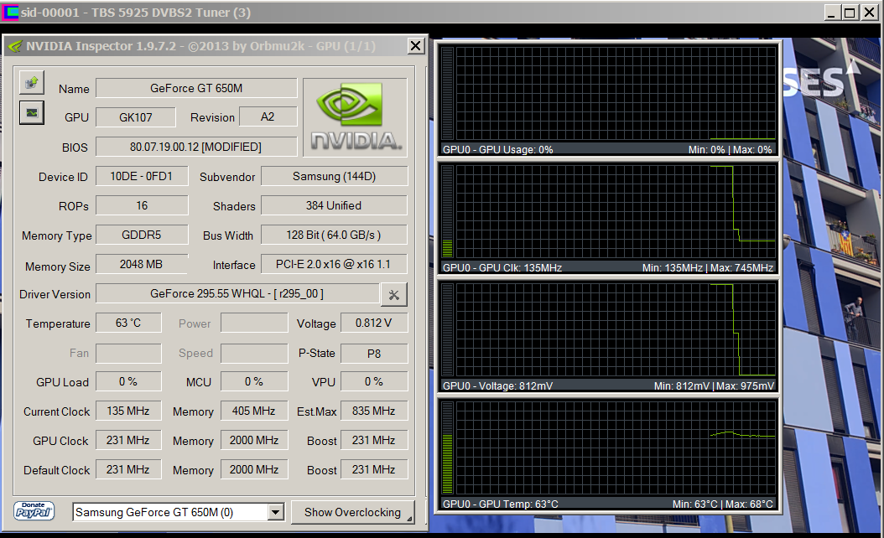The width and height of the screenshot is (884, 538).
Task: Click the GPU Usage graph area
Action: [616, 94]
